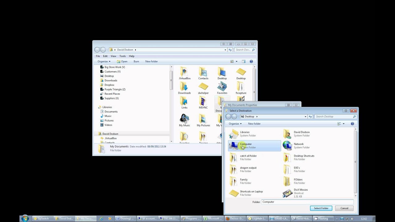Screen dimensions: 395x222
Task: Select Suppliers (X) in navigation pane
Action: [x=111, y=98]
